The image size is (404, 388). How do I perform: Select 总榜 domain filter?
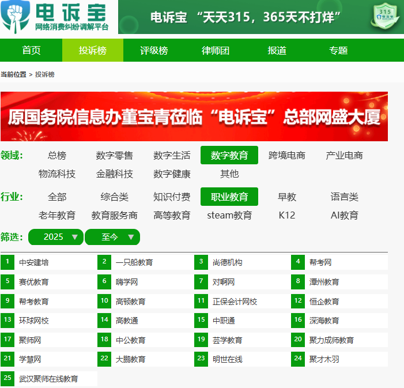[x=57, y=155]
